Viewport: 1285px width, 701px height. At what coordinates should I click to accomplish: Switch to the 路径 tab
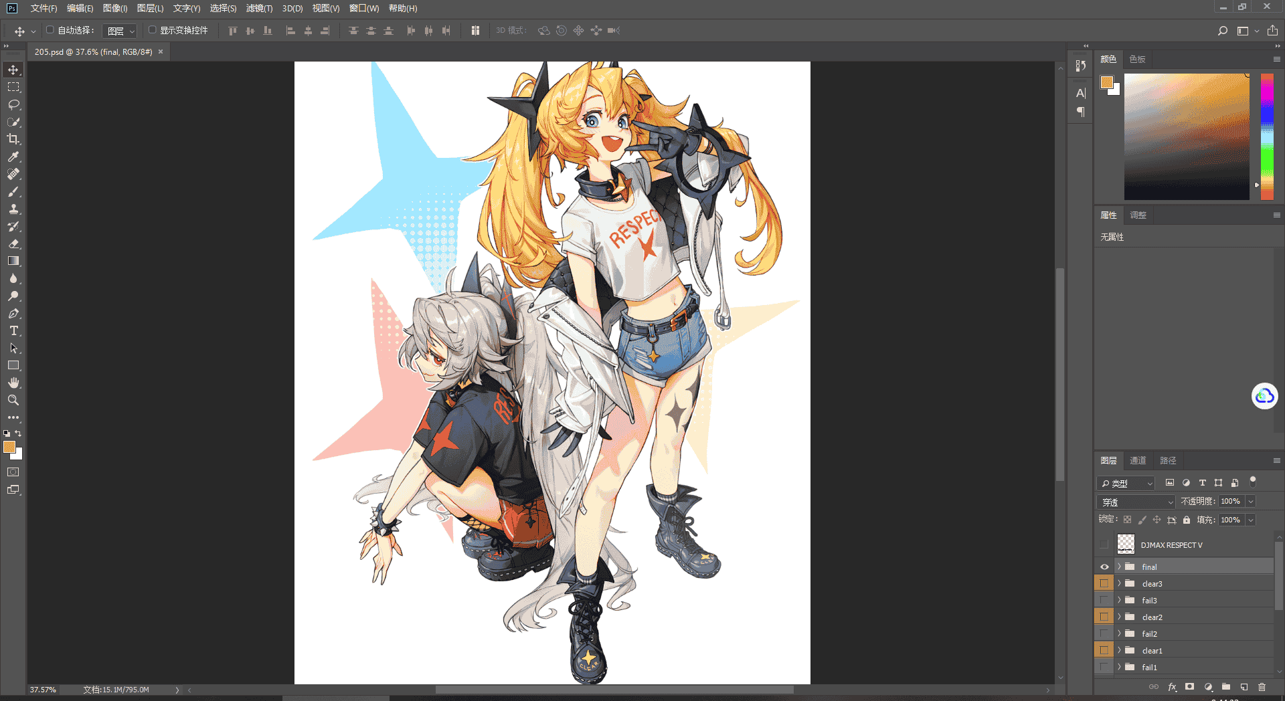click(x=1168, y=461)
